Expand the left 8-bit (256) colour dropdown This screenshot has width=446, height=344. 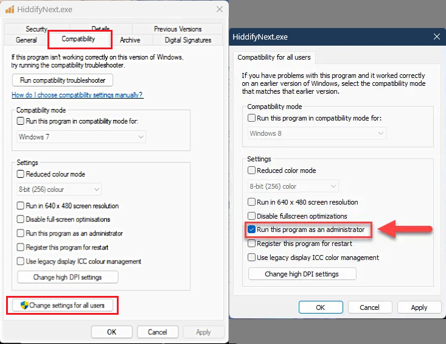point(59,189)
